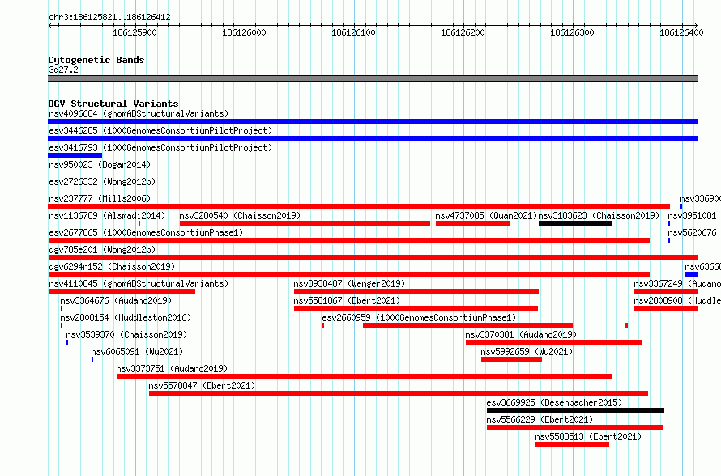Open esv2677865 (1000GenomesConsortiumPhase1) label

click(x=146, y=232)
